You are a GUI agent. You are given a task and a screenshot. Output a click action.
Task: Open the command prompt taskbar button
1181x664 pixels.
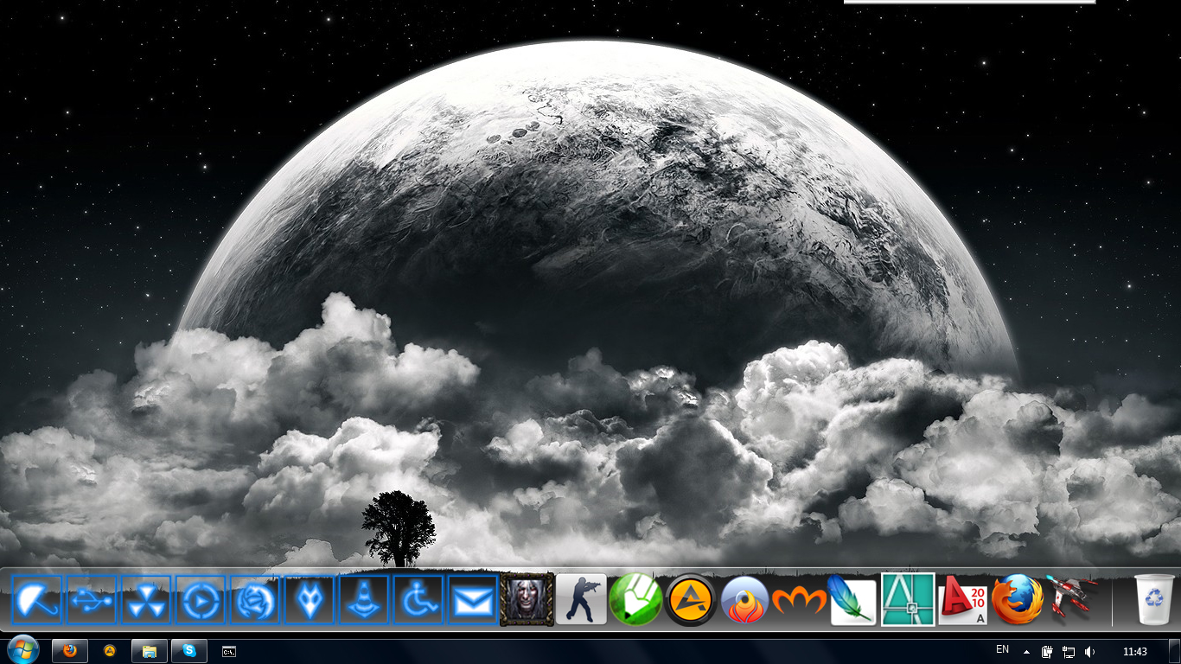click(229, 651)
